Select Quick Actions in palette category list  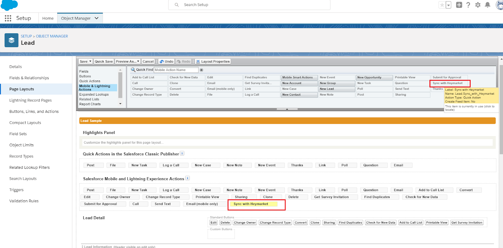tap(90, 81)
